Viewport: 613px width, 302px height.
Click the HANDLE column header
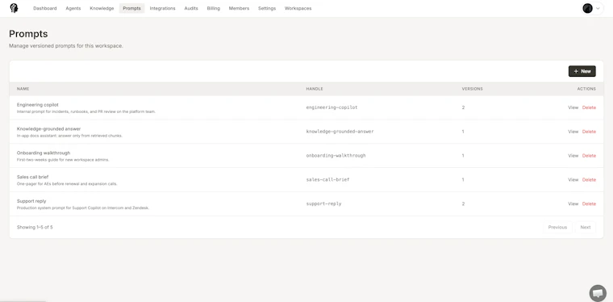point(315,89)
